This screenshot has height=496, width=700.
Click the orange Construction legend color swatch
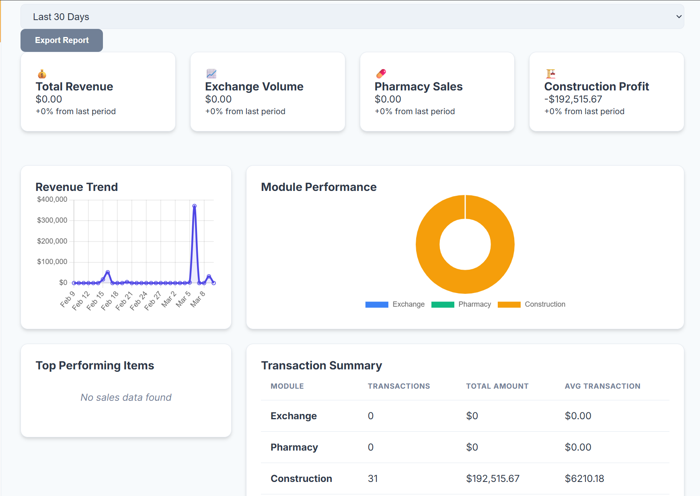(509, 304)
